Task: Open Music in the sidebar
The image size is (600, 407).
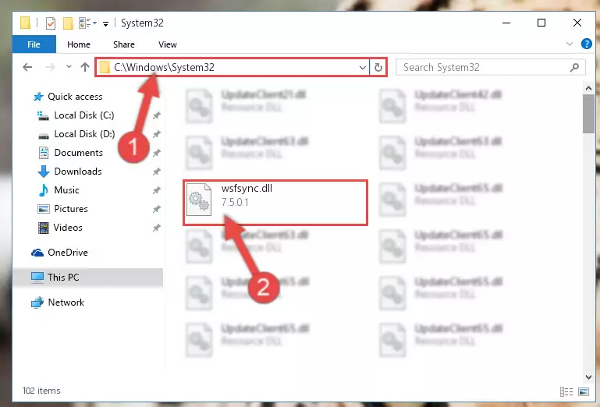Action: point(66,190)
